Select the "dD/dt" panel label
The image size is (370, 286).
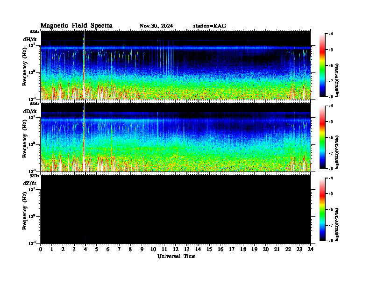30,111
